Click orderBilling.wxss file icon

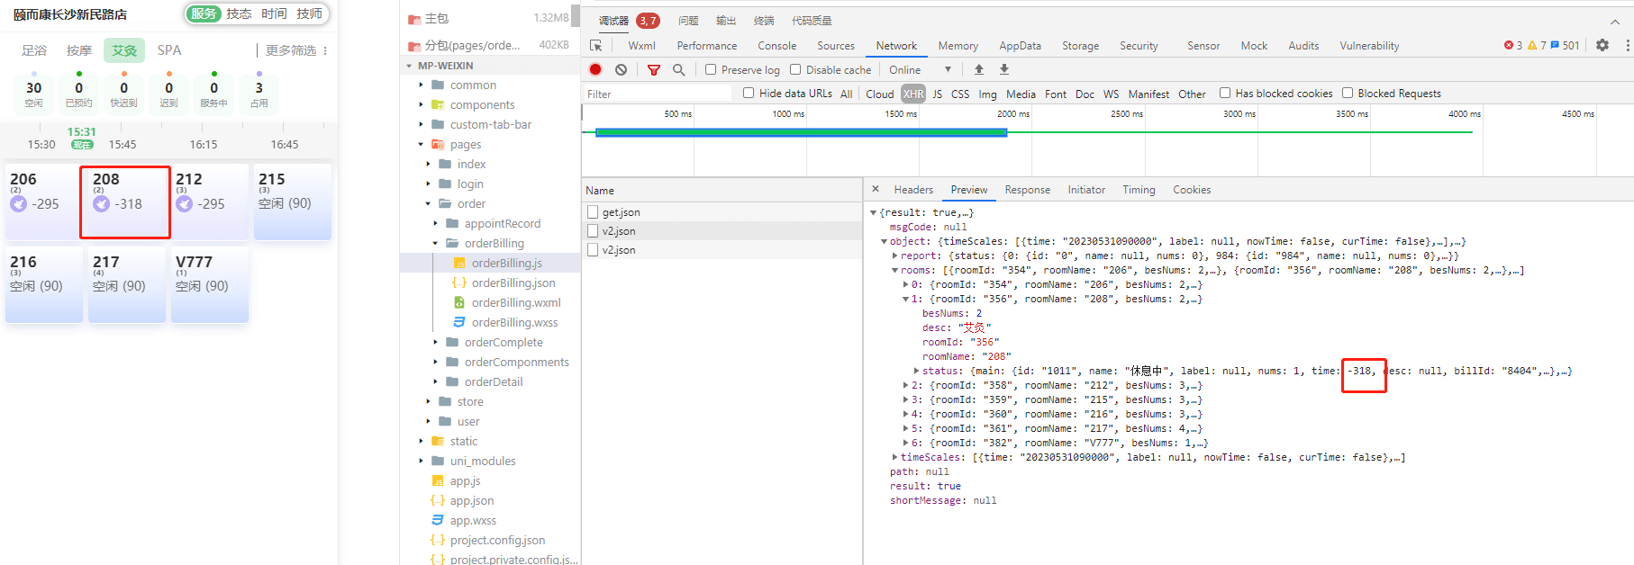tap(459, 322)
